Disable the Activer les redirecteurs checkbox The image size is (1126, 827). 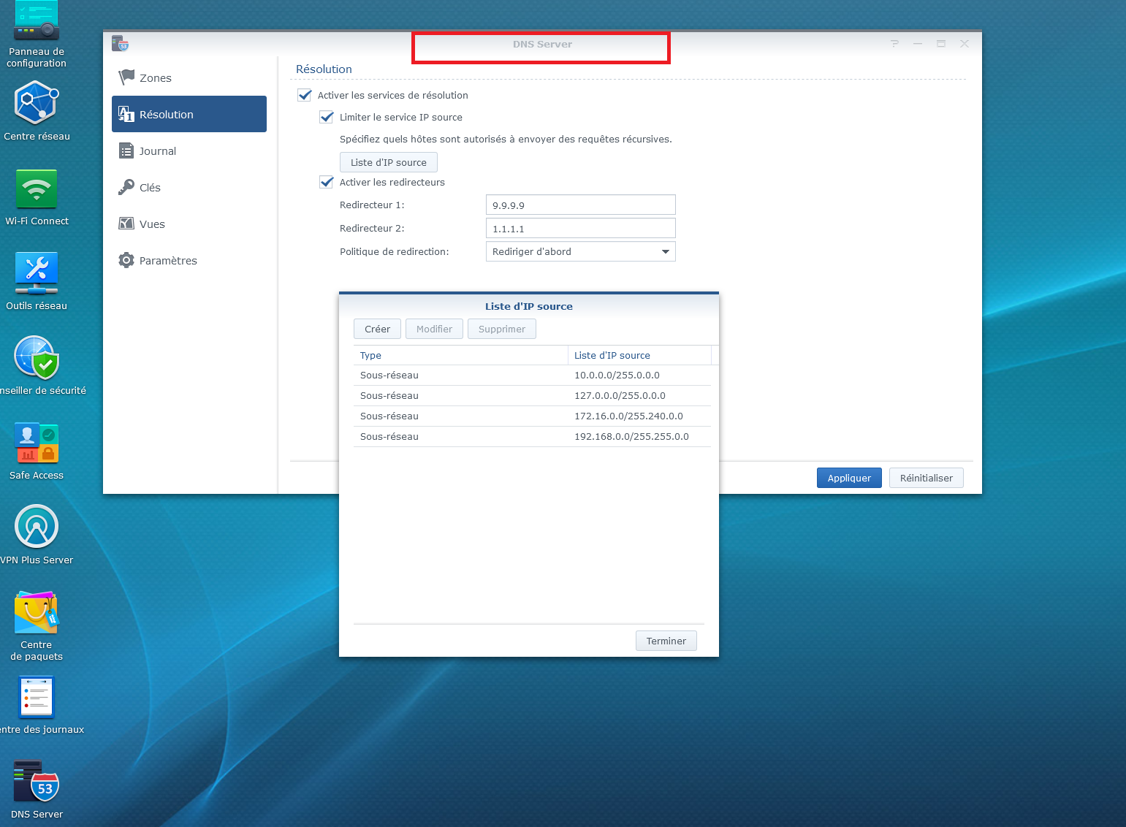pyautogui.click(x=327, y=183)
